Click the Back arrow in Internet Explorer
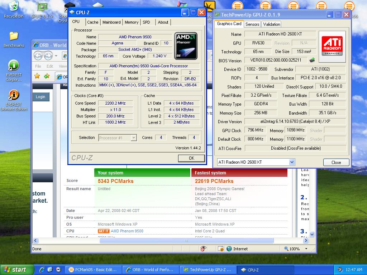 click(38, 56)
